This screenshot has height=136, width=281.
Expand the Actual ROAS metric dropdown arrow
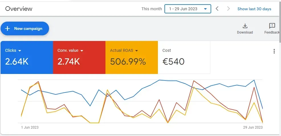pos(137,51)
